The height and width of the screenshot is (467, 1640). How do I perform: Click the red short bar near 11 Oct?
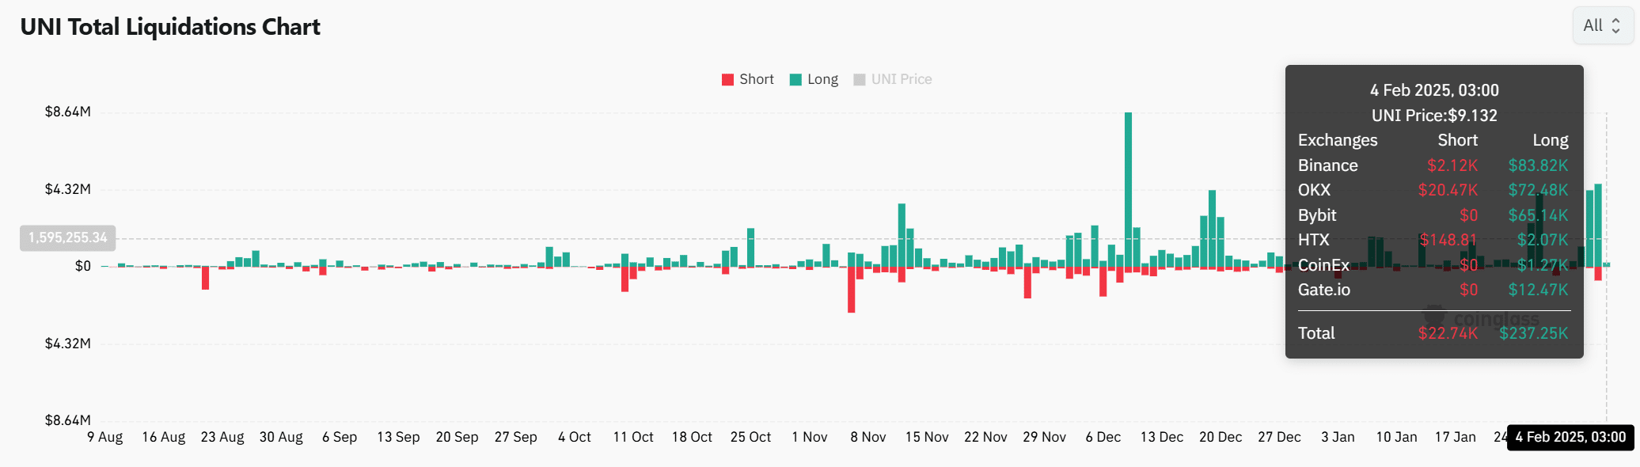tap(624, 279)
